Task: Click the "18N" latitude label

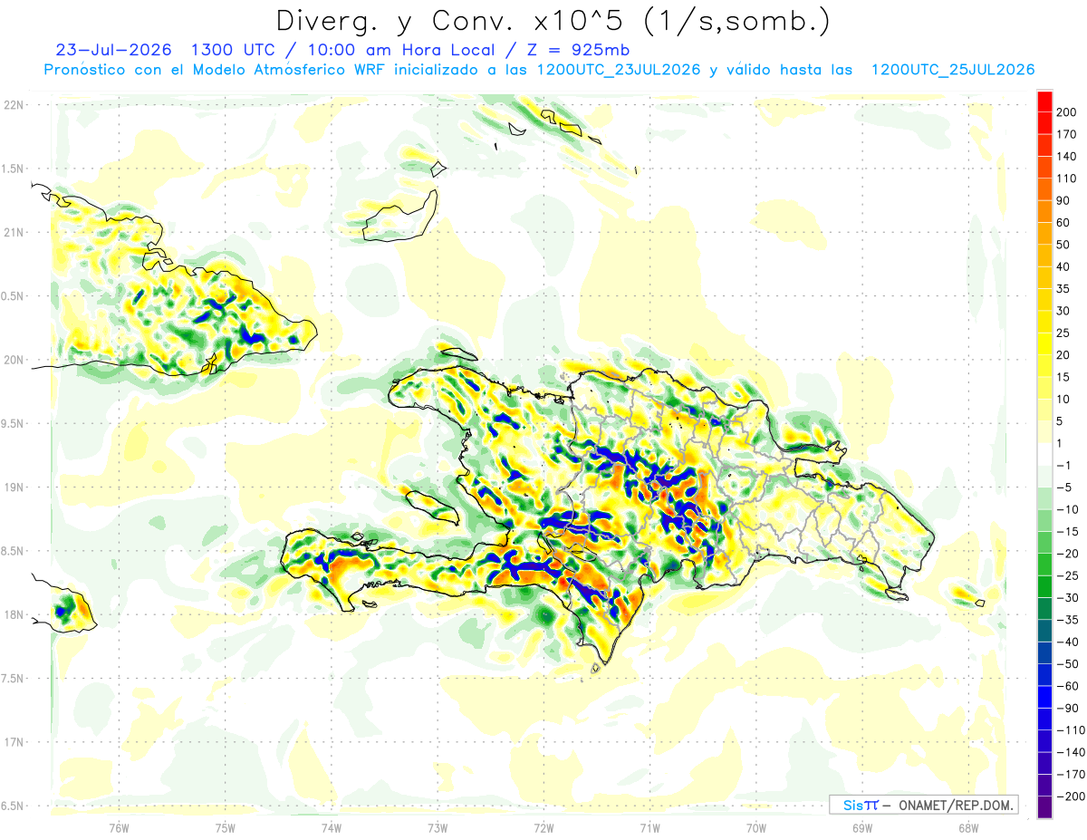Action: click(x=13, y=614)
